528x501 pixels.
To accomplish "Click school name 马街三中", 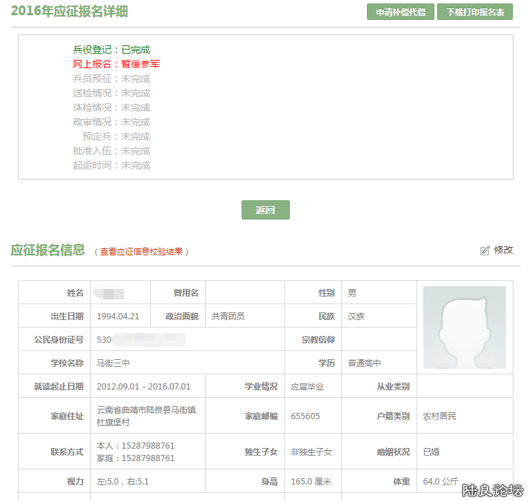I will (x=113, y=363).
